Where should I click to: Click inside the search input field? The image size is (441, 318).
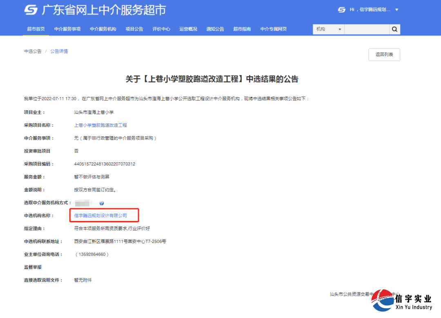[x=365, y=29]
